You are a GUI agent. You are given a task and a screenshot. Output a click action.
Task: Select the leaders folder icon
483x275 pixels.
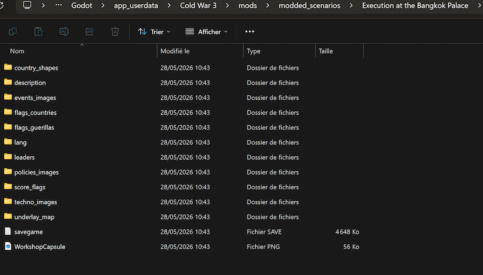tap(8, 157)
